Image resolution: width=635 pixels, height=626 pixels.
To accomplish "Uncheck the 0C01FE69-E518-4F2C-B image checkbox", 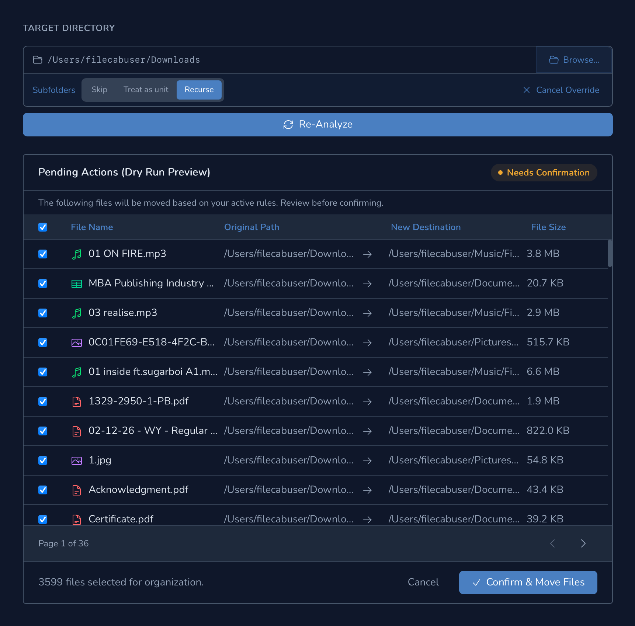I will [43, 342].
